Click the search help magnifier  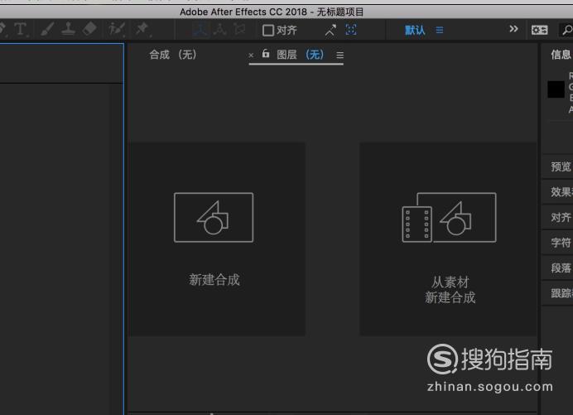coord(567,30)
